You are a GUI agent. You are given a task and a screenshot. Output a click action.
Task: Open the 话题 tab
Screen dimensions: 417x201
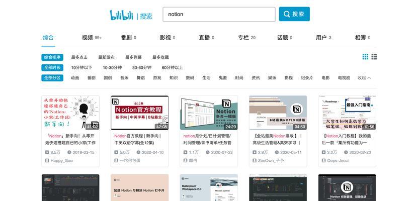285,38
